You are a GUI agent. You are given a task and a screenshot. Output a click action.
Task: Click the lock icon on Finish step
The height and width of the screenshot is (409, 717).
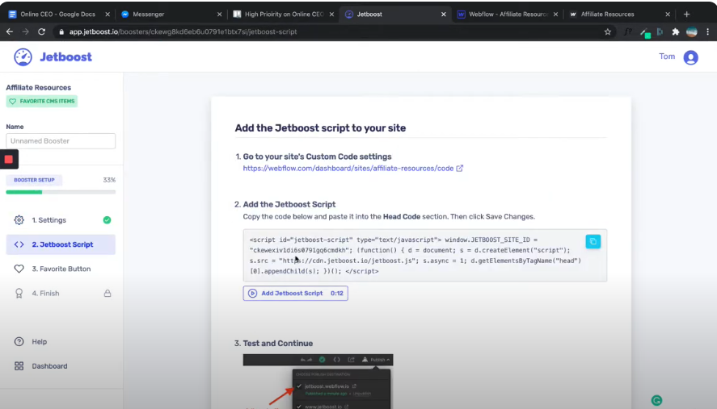(x=108, y=293)
